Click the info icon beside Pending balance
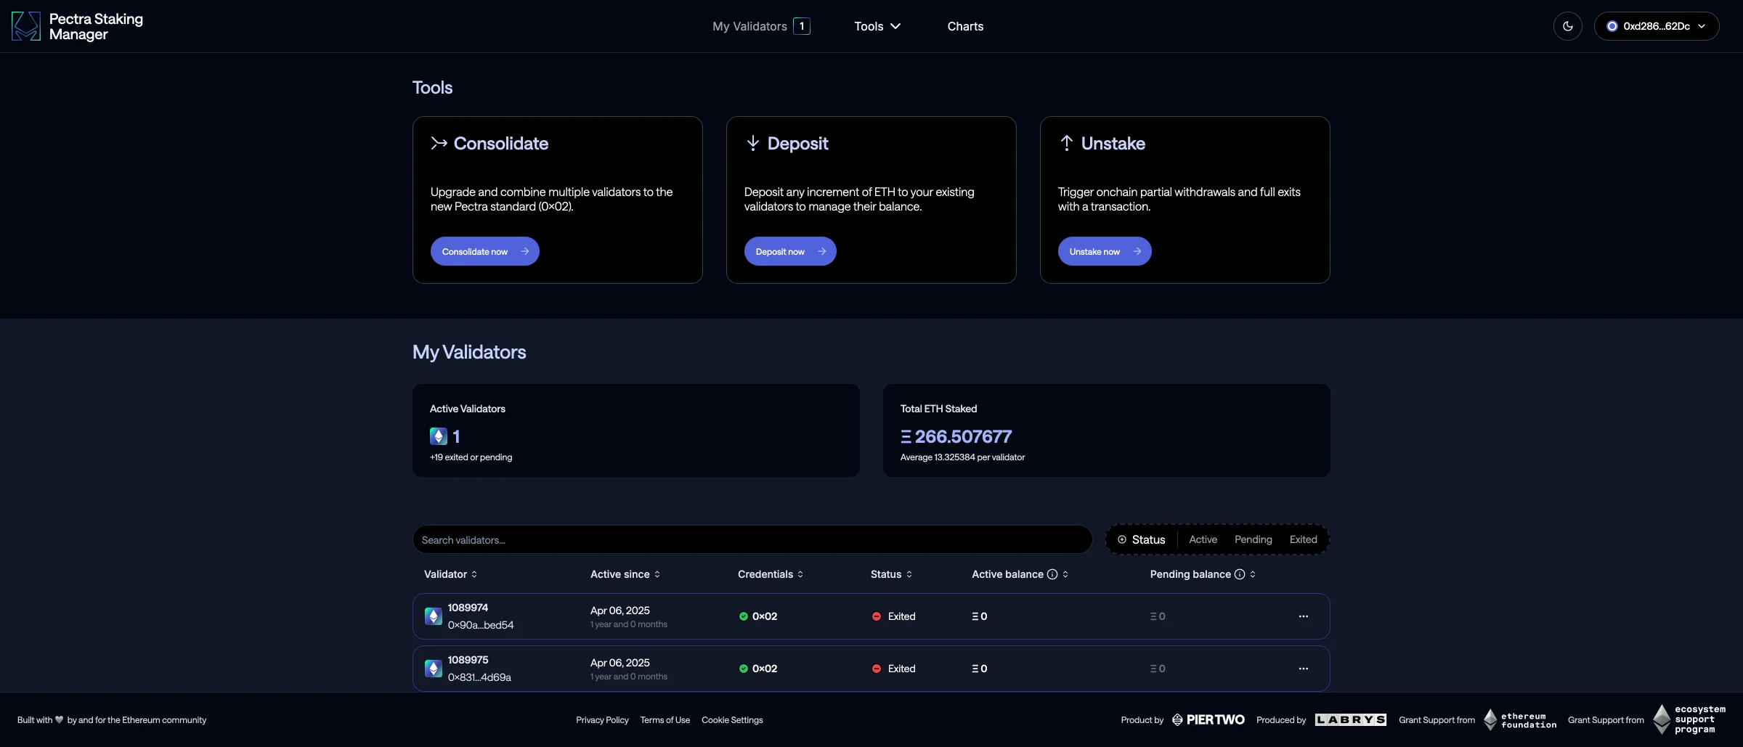This screenshot has width=1743, height=747. 1240,574
